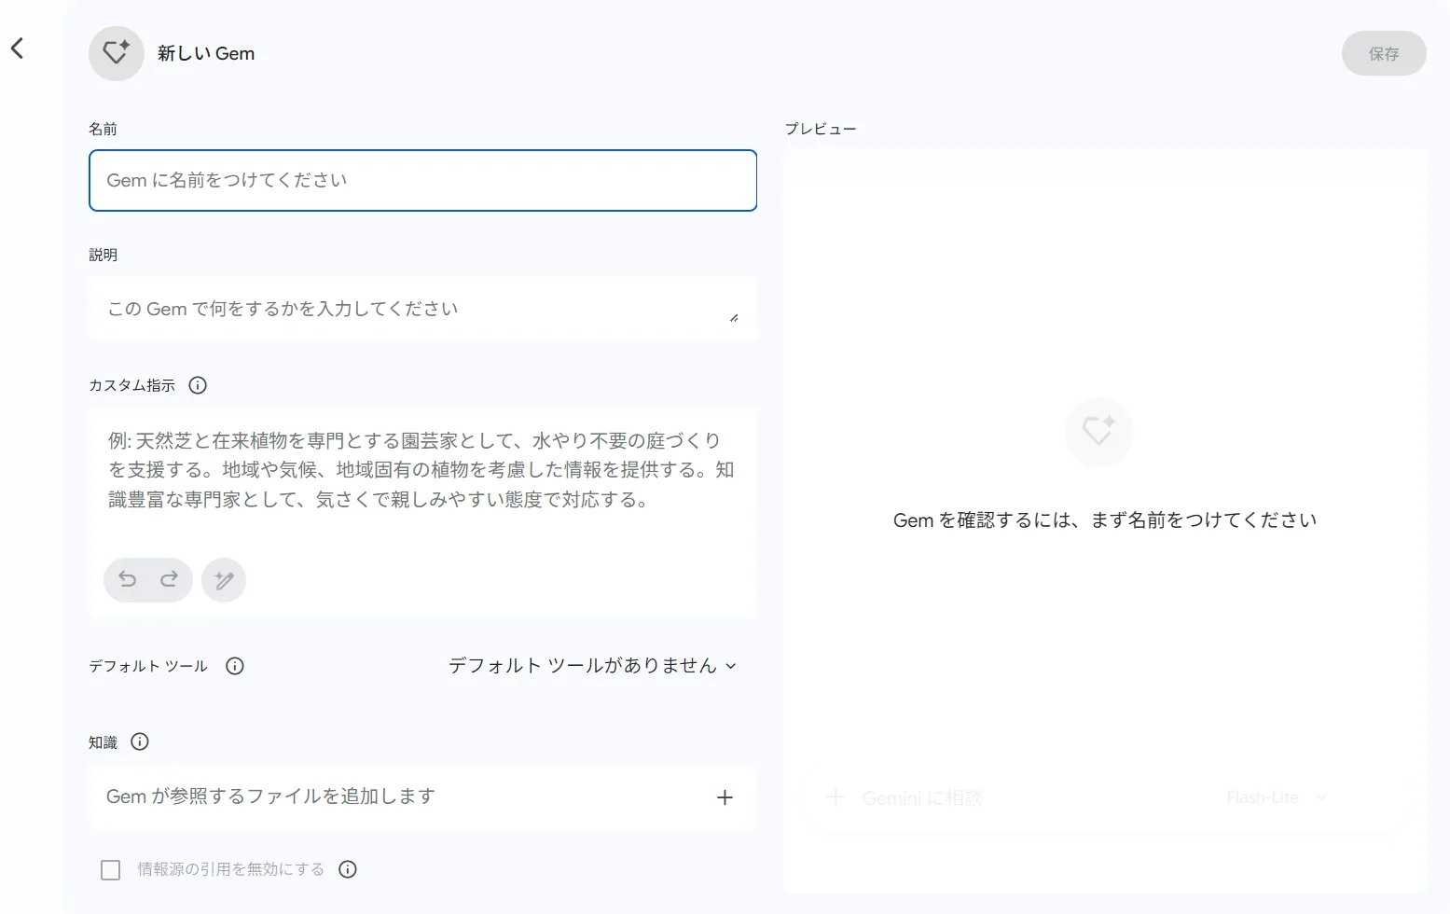Focus the 名前 Gem name input field
1450x914 pixels.
422,180
